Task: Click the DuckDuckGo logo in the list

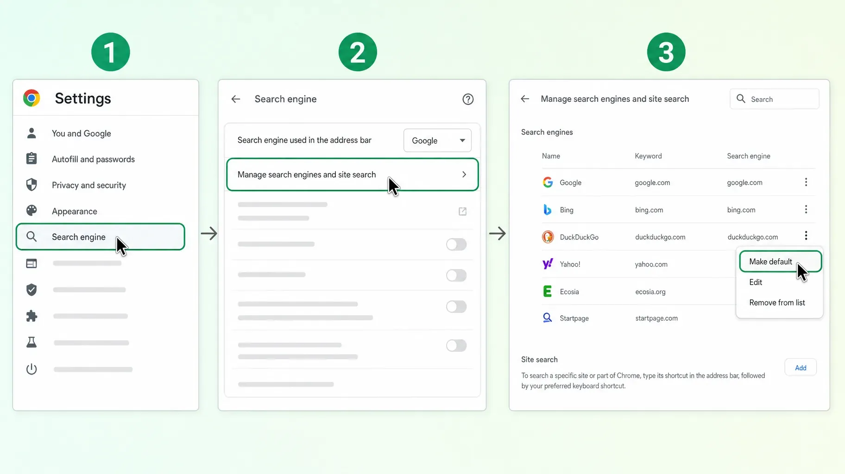Action: (548, 237)
